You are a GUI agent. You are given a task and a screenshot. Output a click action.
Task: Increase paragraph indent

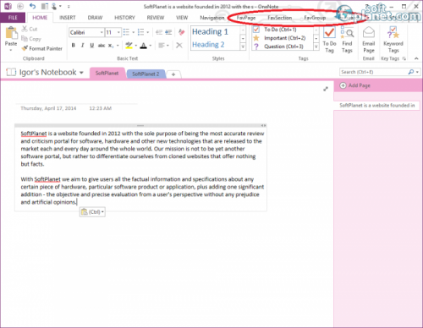tap(168, 32)
